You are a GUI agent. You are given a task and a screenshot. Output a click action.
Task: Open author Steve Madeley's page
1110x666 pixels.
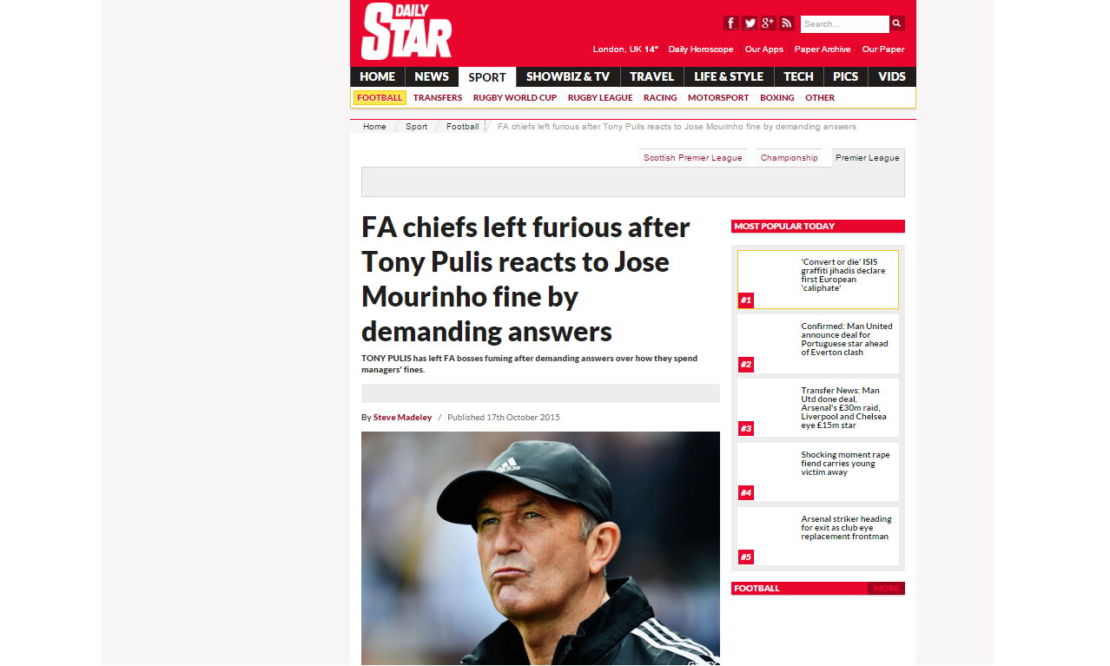(402, 418)
